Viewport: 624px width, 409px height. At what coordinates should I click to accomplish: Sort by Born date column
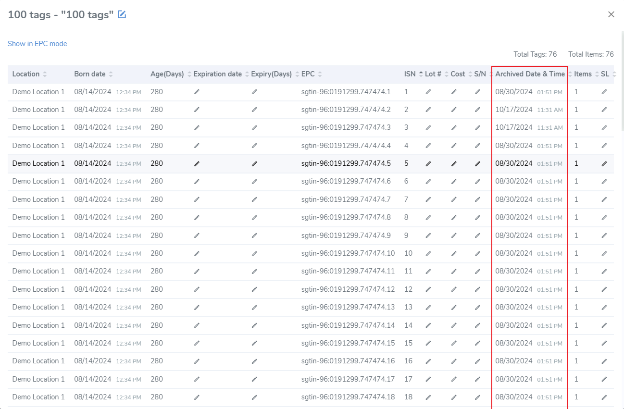93,74
